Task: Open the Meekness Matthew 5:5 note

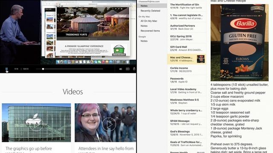Action: (x=187, y=101)
